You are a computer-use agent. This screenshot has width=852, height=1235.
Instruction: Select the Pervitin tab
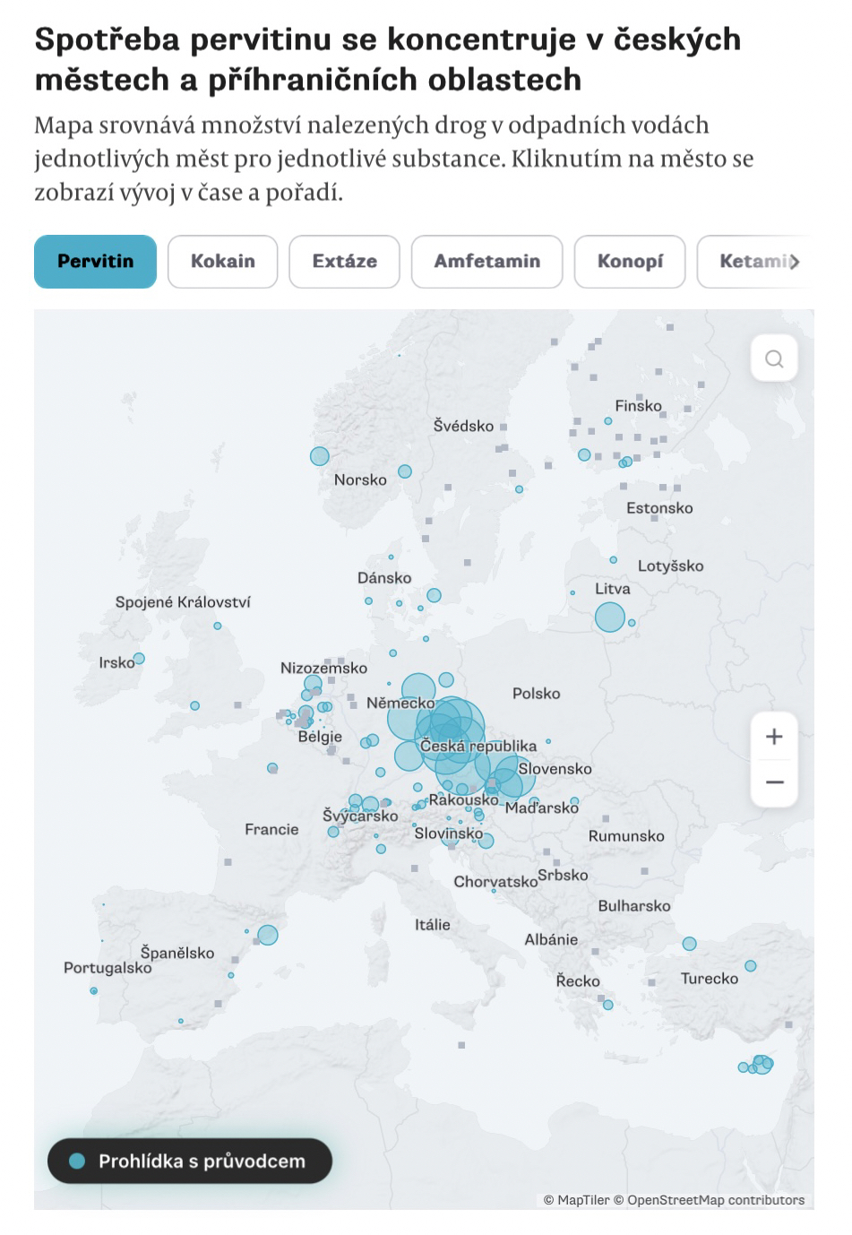[x=95, y=262]
